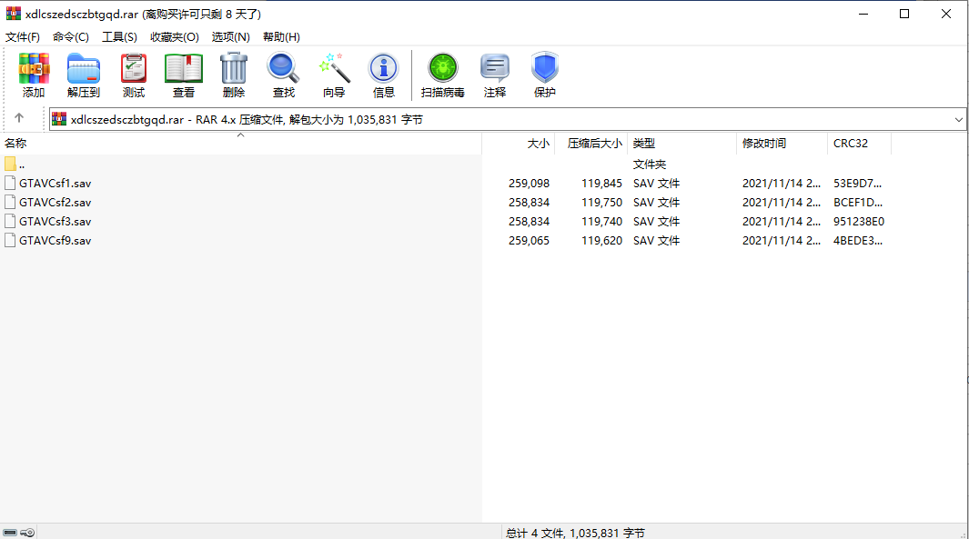Viewport: 969px width, 539px height.
Task: Open the 文件(F) menu
Action: tap(23, 37)
